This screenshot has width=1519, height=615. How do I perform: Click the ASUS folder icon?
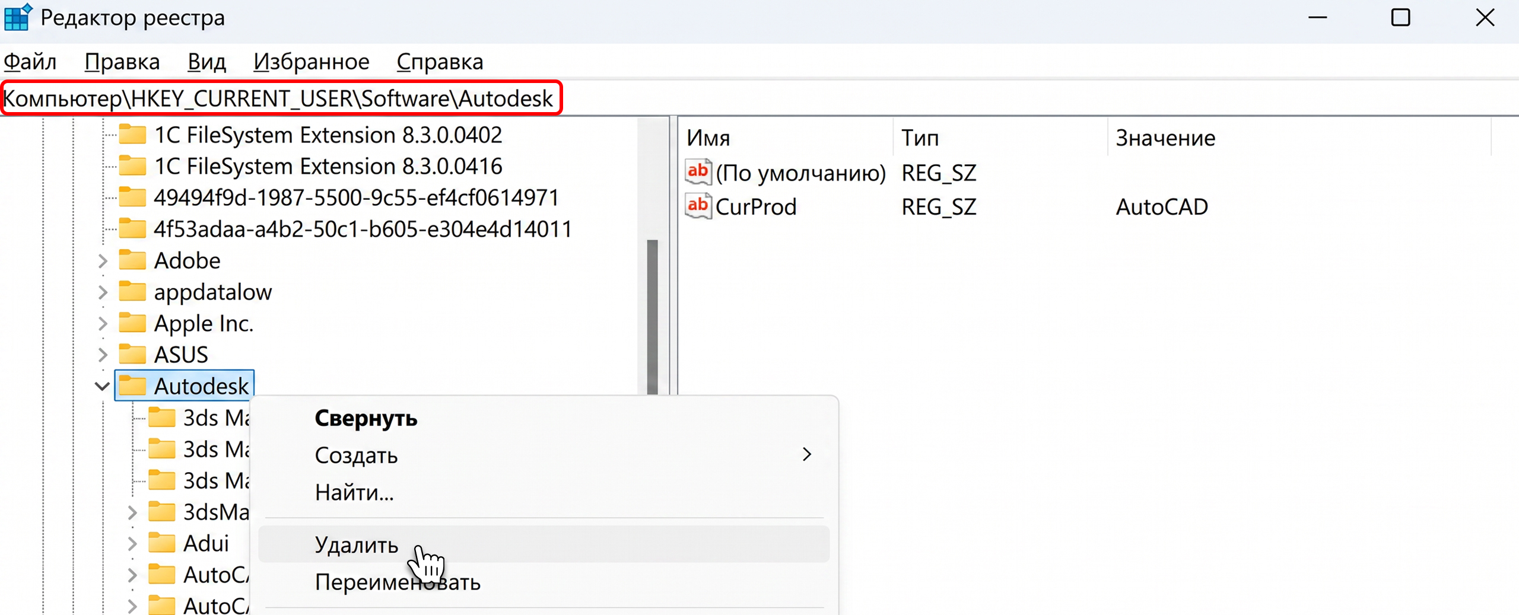pos(132,354)
